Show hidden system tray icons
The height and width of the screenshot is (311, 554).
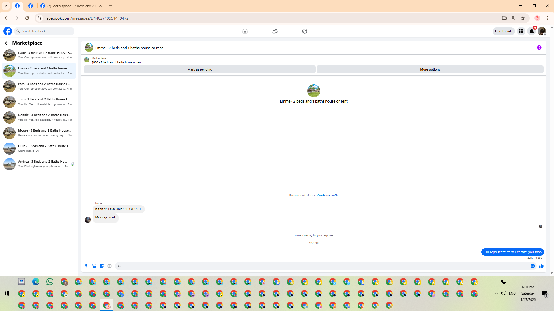click(x=497, y=293)
